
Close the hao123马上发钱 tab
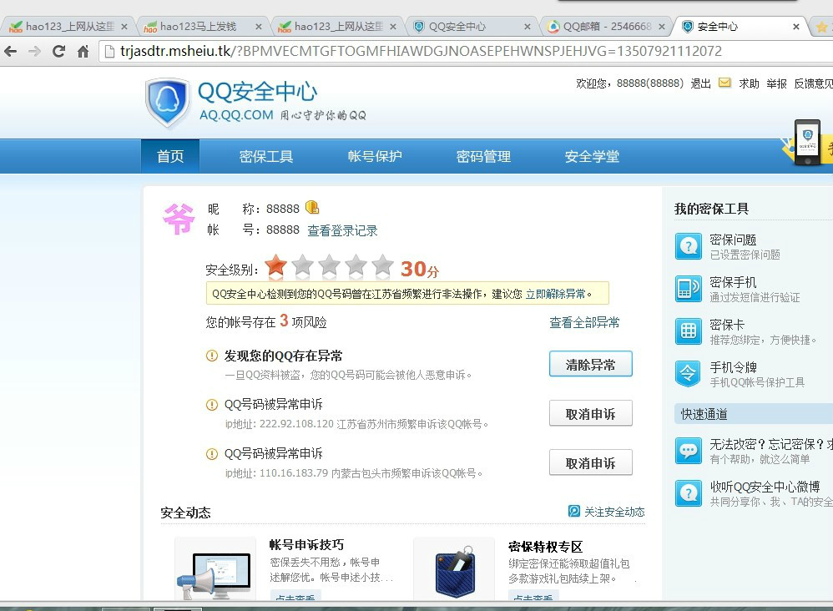(x=258, y=27)
